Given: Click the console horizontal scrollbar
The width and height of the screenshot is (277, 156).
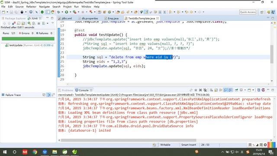Looking at the screenshot, I should pyautogui.click(x=129, y=140).
